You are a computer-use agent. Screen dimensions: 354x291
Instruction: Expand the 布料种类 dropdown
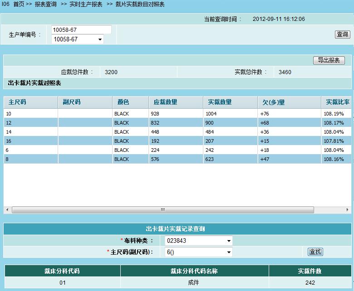pos(228,241)
